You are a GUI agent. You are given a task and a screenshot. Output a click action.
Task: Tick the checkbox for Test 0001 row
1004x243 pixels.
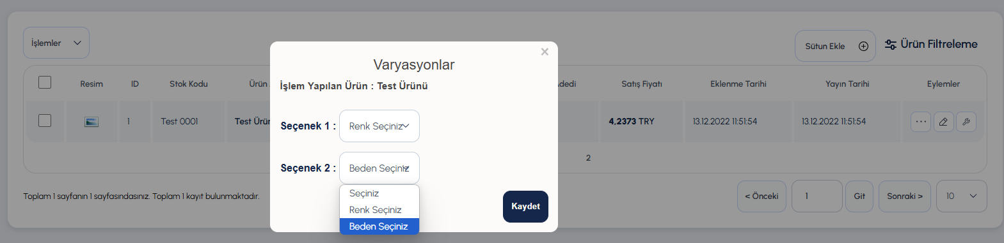click(x=45, y=121)
